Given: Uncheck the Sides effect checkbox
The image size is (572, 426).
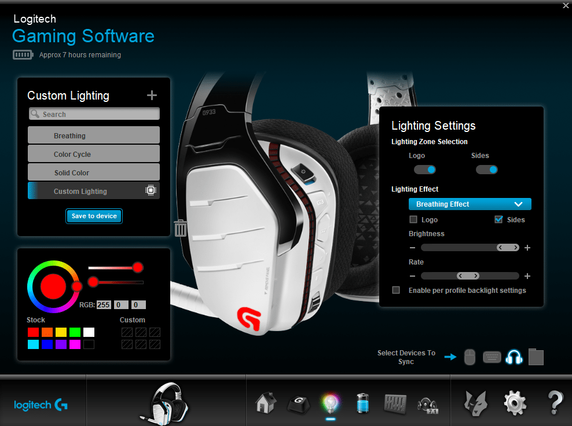Looking at the screenshot, I should (498, 219).
